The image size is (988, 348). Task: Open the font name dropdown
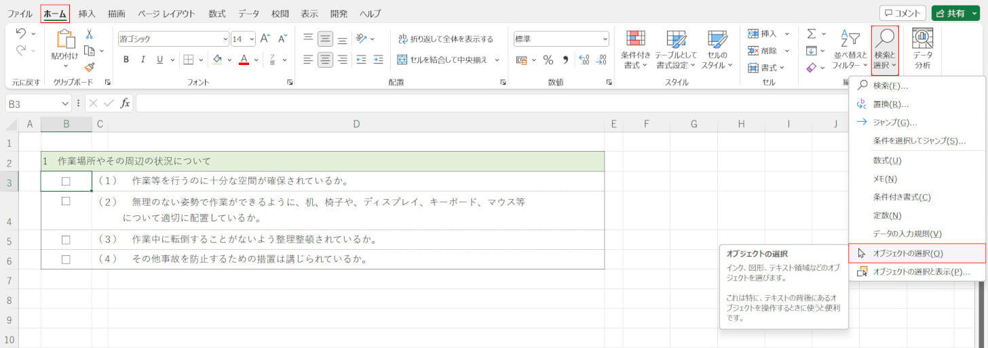point(225,39)
